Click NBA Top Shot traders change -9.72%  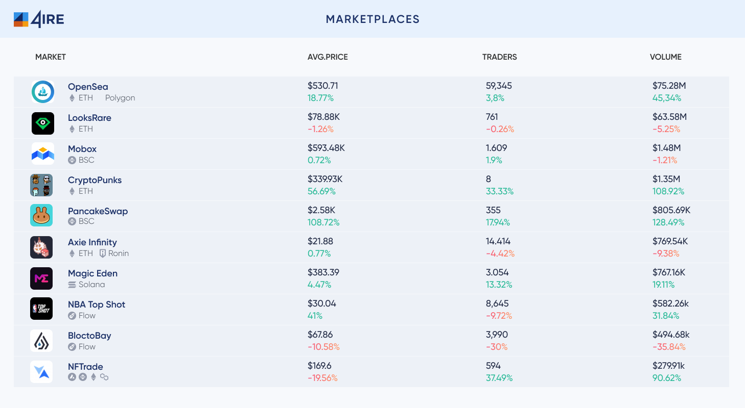[499, 316]
